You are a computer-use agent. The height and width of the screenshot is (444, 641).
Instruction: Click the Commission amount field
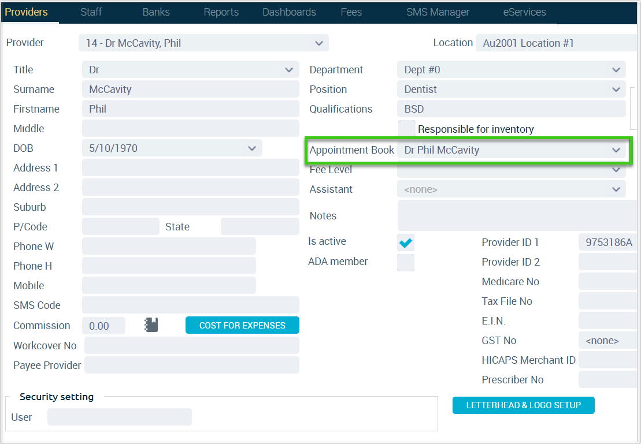tap(104, 326)
